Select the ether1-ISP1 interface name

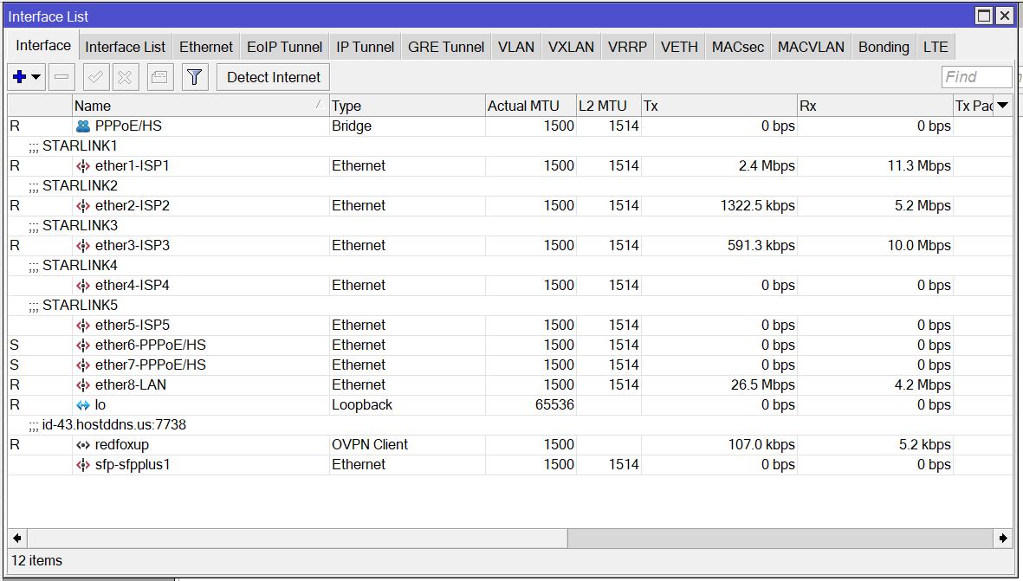click(133, 165)
